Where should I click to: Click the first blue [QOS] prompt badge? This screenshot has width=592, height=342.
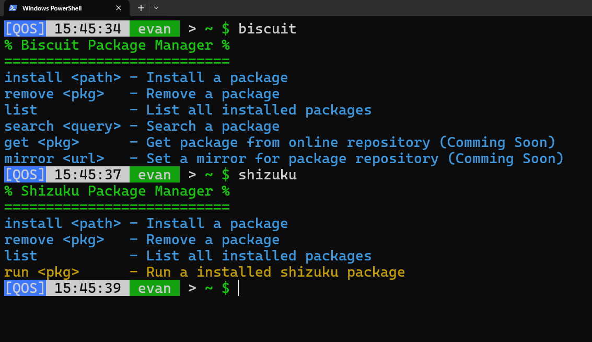click(x=25, y=29)
